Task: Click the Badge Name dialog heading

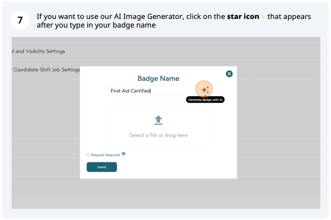Action: pyautogui.click(x=158, y=78)
